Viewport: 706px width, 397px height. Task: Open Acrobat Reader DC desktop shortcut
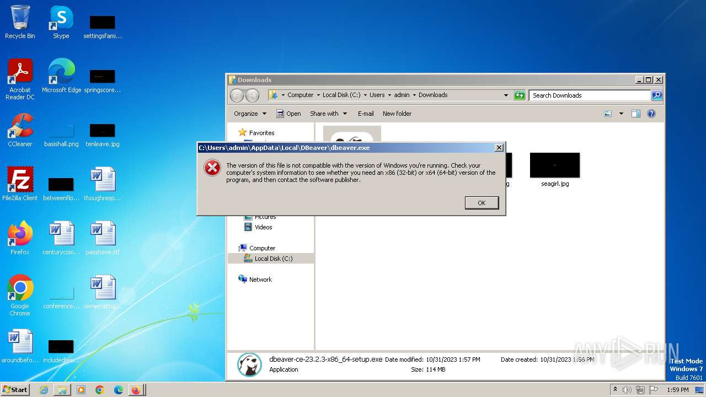point(20,79)
